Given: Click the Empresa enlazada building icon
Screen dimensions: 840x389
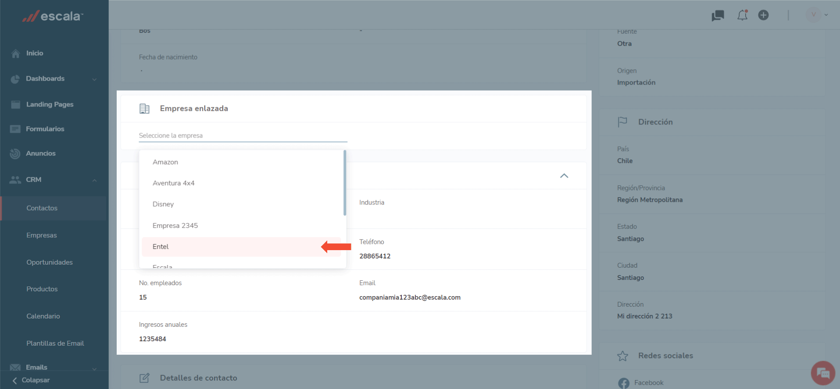Looking at the screenshot, I should pyautogui.click(x=144, y=109).
